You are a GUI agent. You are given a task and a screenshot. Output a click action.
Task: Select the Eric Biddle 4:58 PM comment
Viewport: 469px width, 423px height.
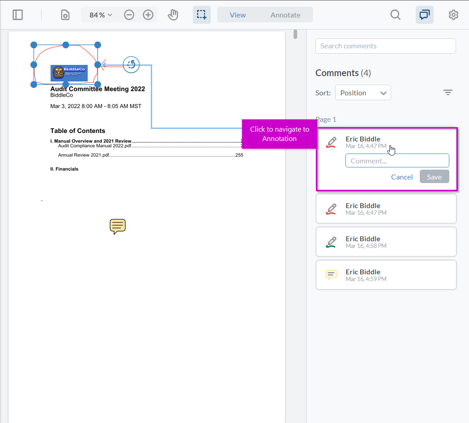386,242
